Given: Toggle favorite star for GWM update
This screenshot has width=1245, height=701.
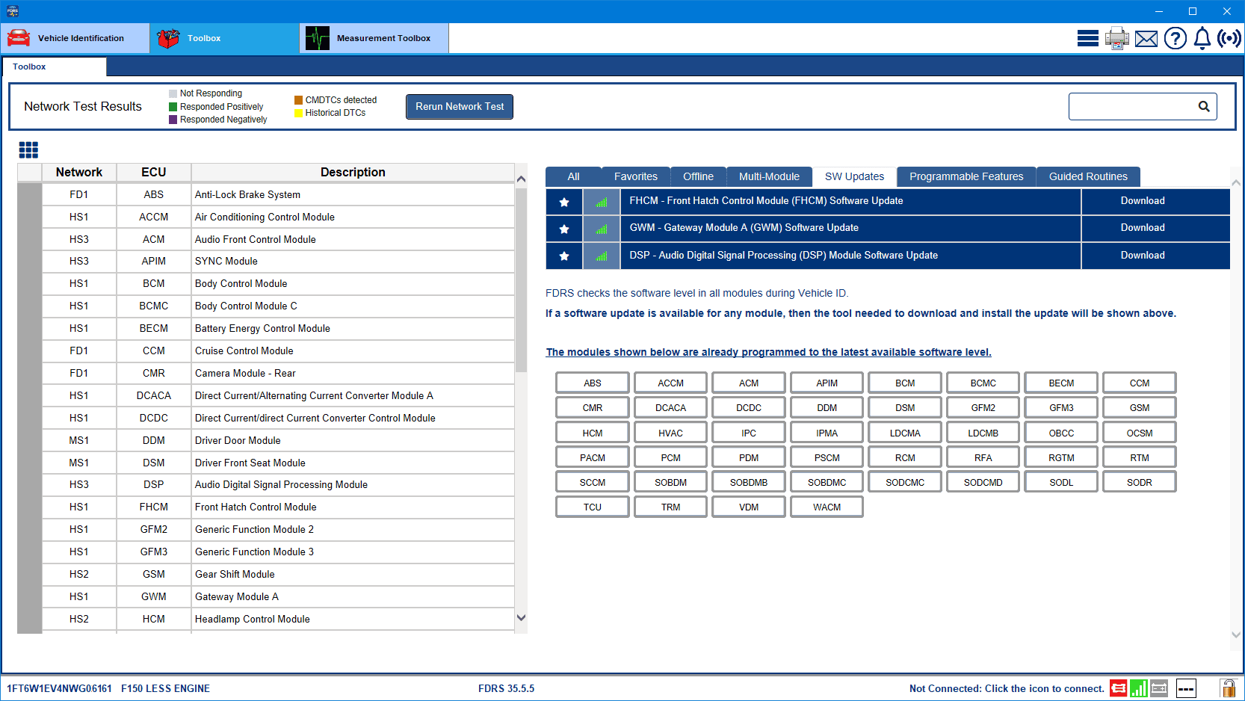Looking at the screenshot, I should pos(564,229).
